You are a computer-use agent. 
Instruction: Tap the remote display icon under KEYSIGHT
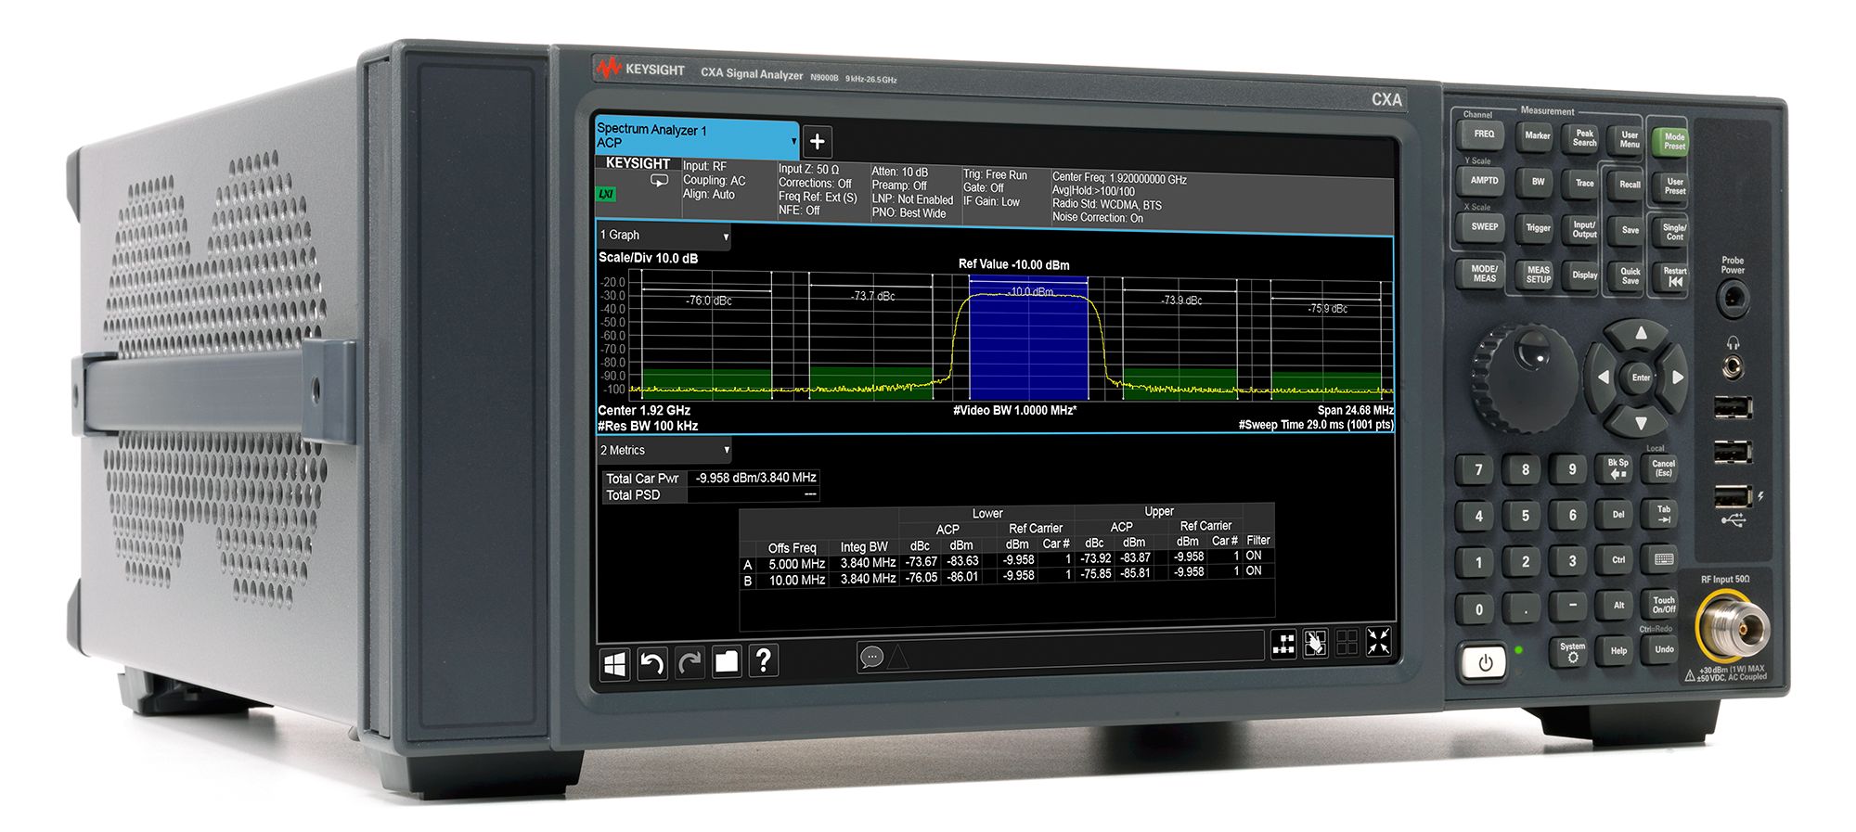[659, 181]
